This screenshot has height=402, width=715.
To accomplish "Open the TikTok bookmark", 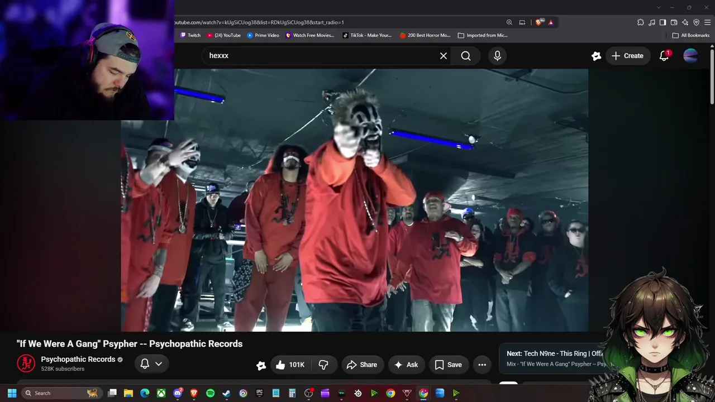I will tap(367, 35).
